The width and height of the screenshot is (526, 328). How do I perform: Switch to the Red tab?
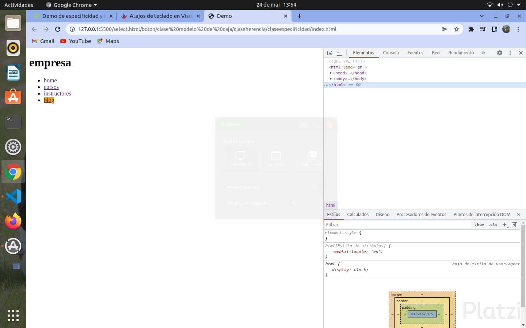coord(436,53)
